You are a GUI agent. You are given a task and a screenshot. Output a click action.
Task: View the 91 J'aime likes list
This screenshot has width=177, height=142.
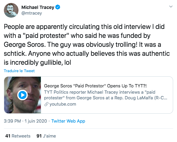pyautogui.click(x=46, y=136)
